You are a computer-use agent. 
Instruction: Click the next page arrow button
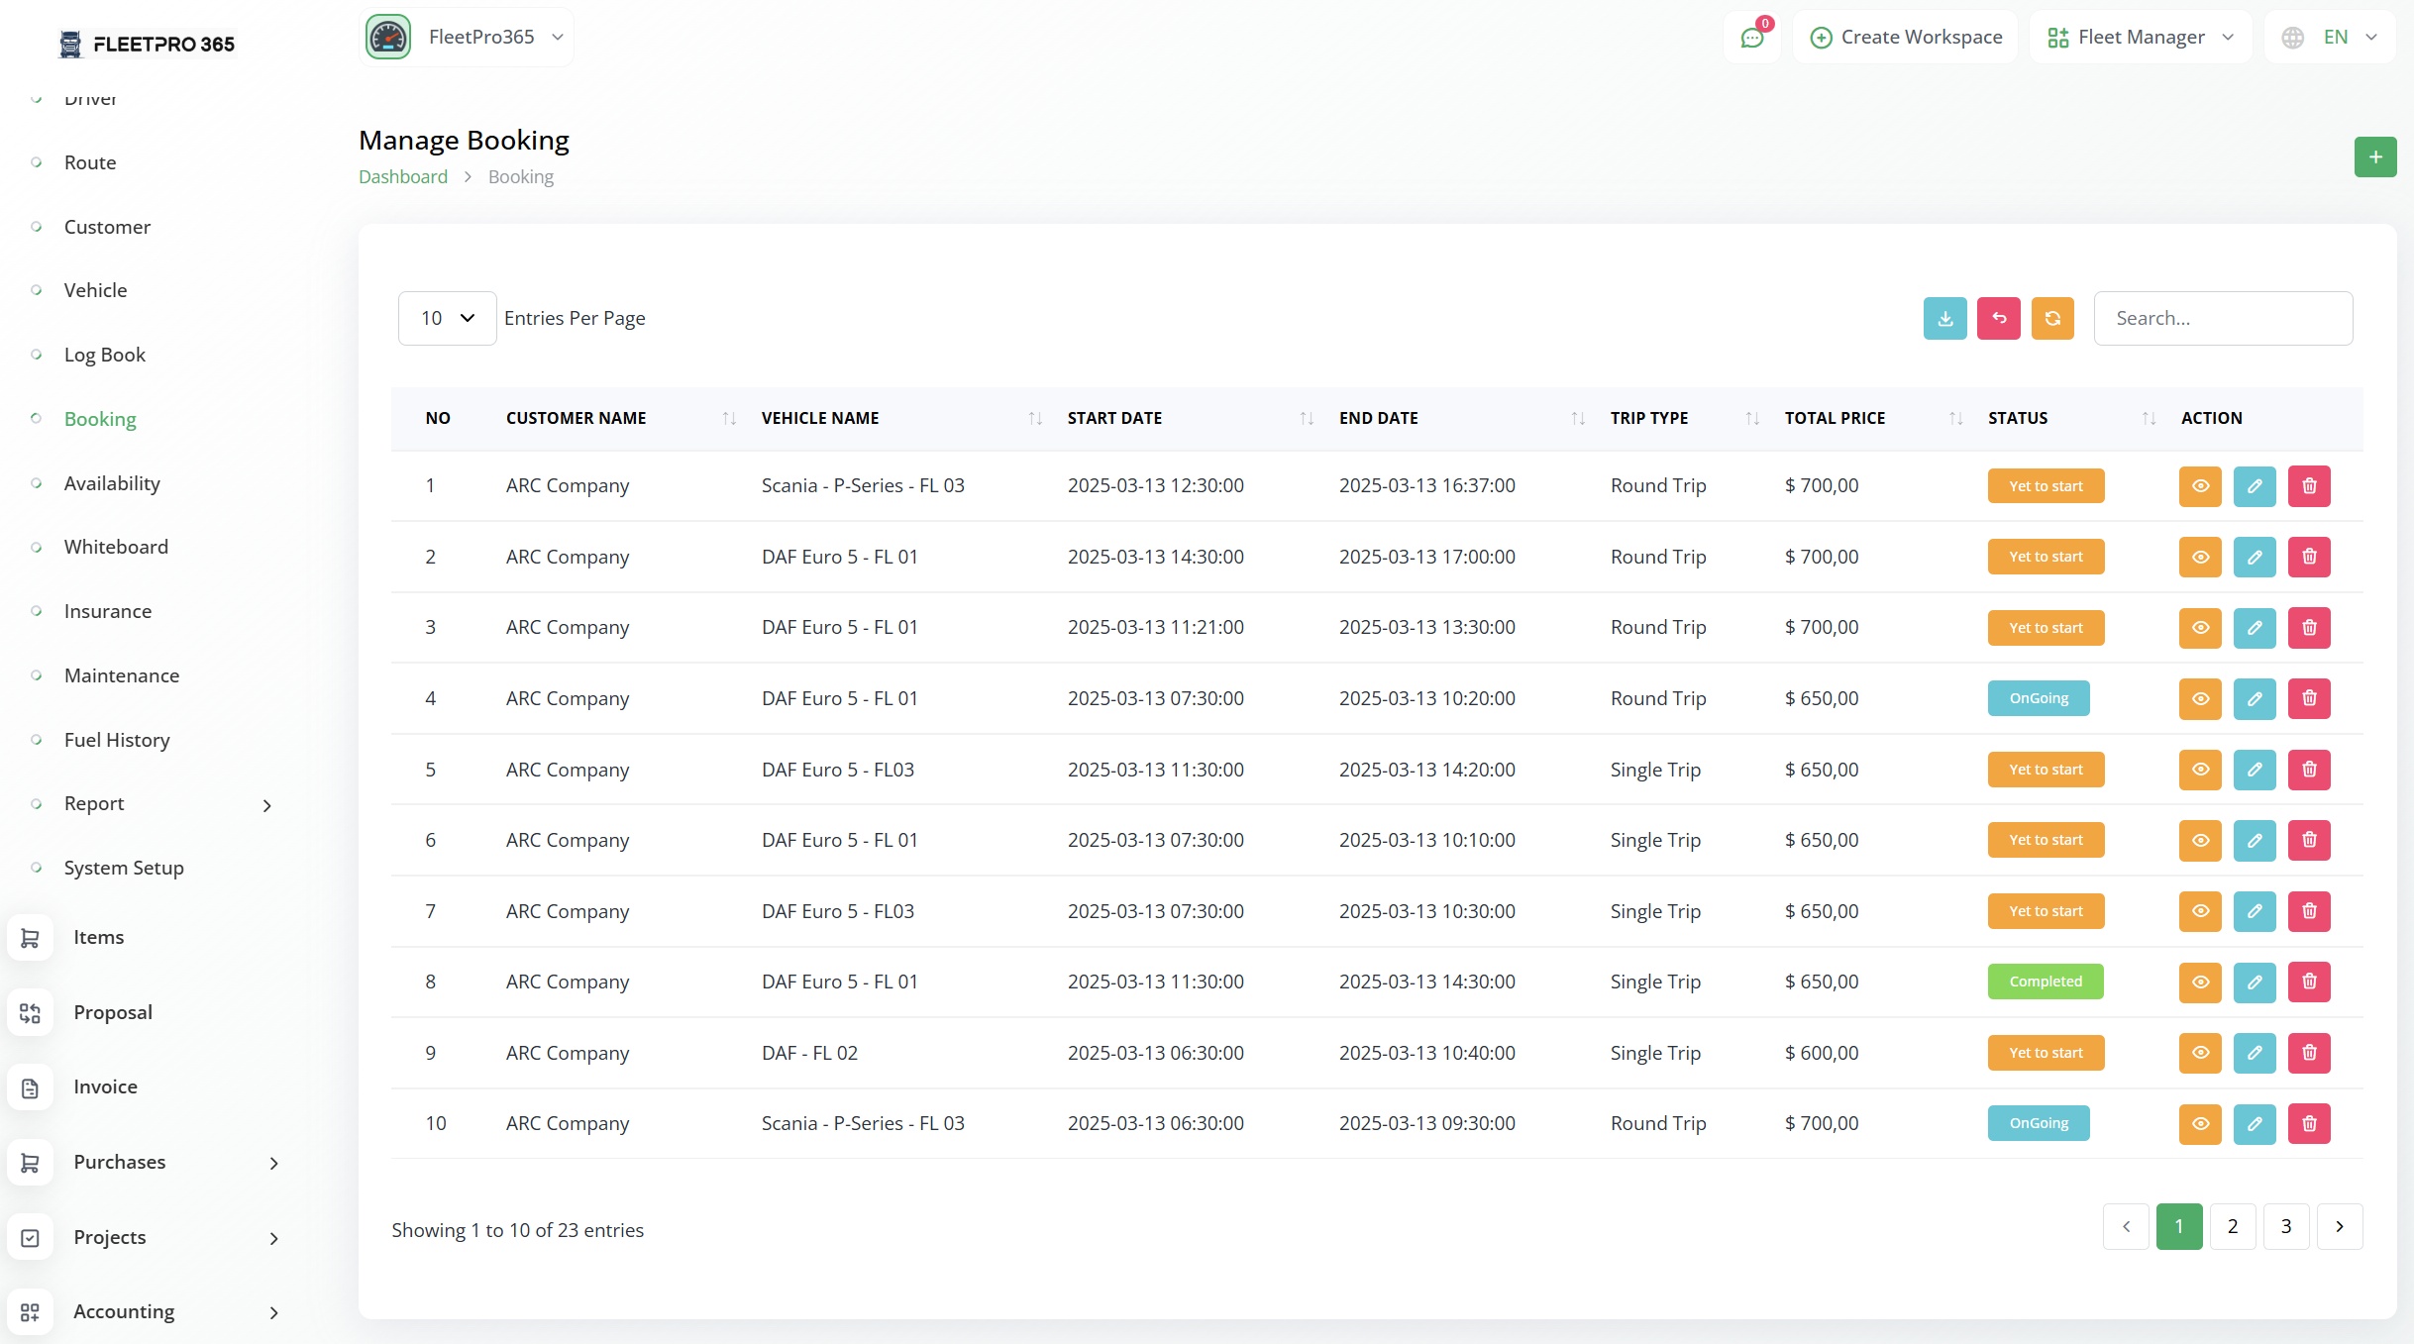pyautogui.click(x=2339, y=1226)
